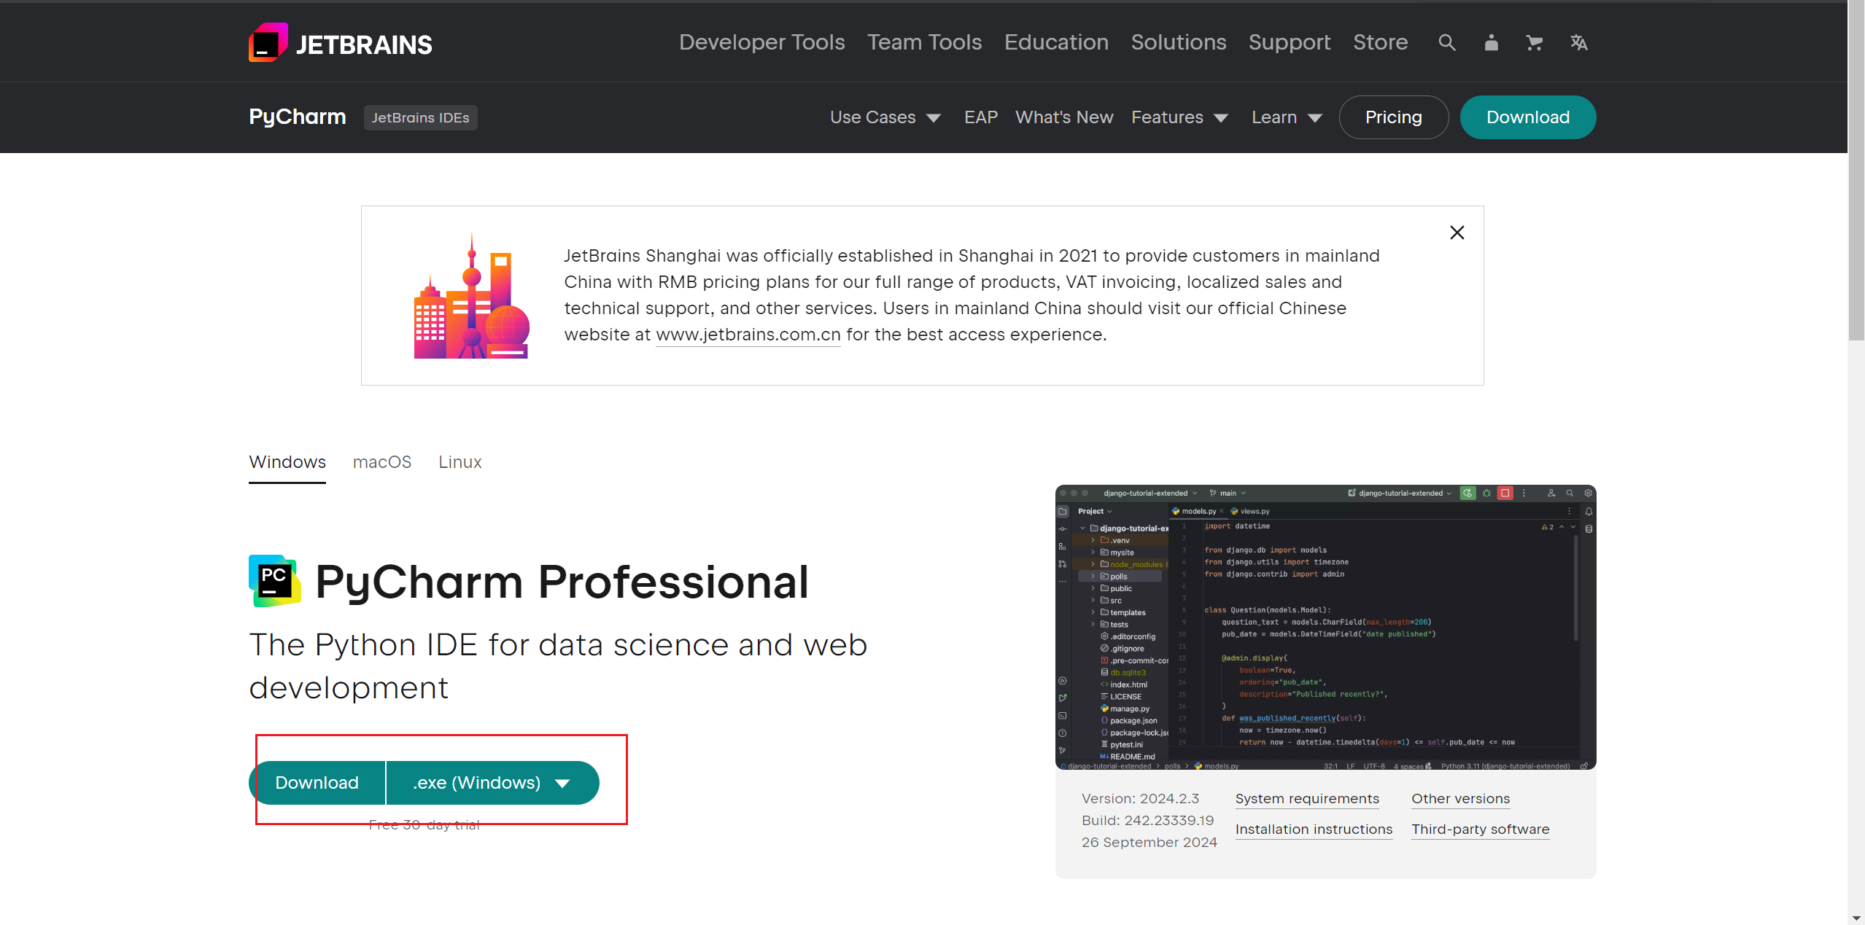Screen dimensions: 1865x925
Task: Open Support menu
Action: click(1290, 42)
